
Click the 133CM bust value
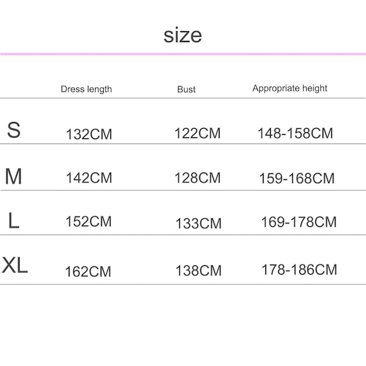(198, 224)
